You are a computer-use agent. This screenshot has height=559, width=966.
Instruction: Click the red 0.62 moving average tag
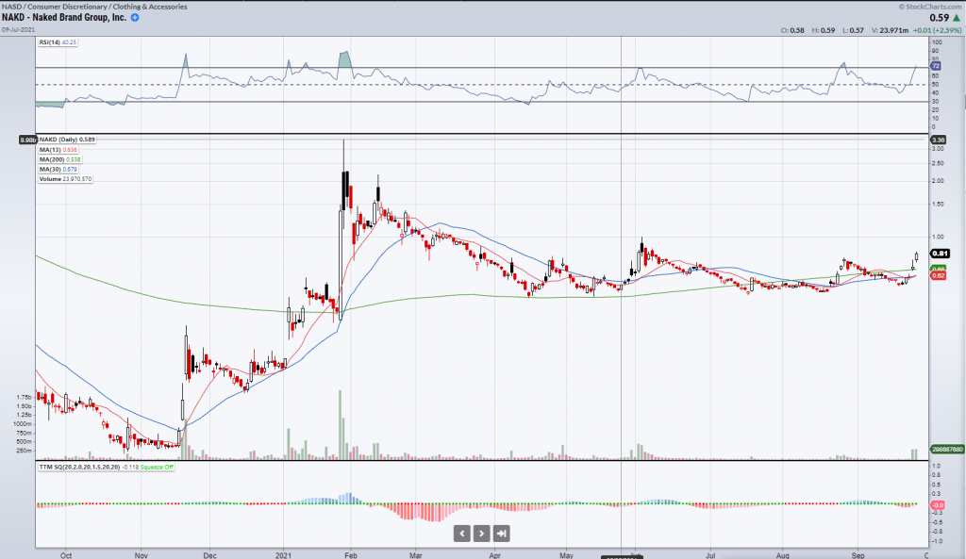pos(939,276)
